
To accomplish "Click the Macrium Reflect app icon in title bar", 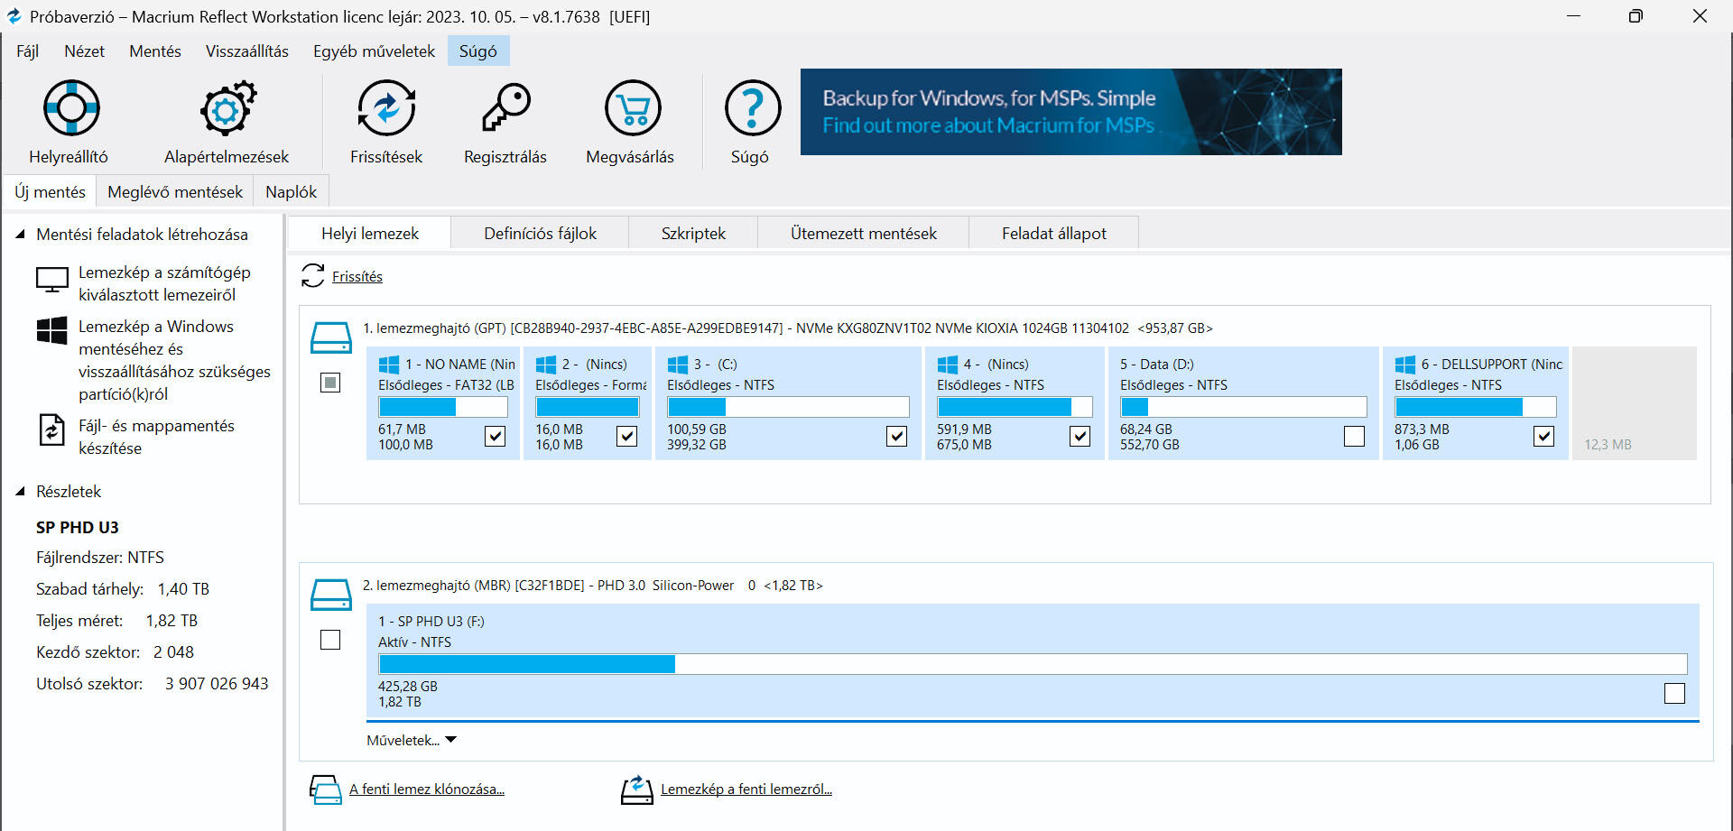I will [x=14, y=16].
